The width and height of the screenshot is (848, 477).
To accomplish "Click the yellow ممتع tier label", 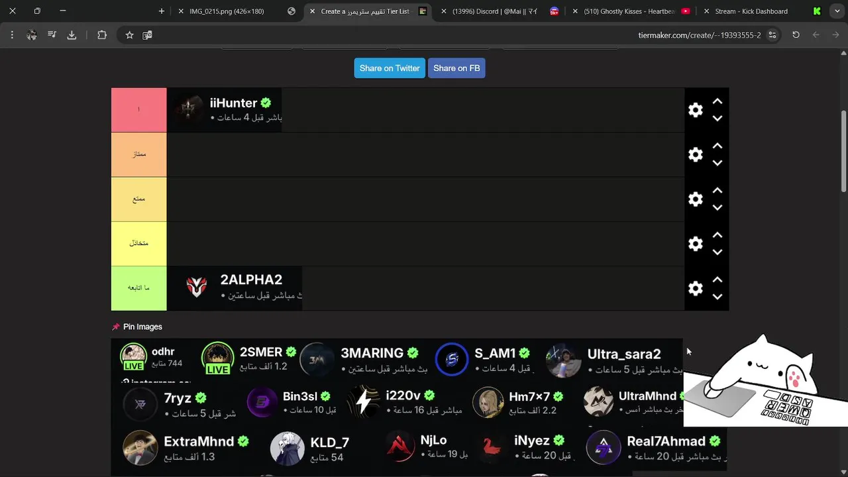I will [138, 199].
